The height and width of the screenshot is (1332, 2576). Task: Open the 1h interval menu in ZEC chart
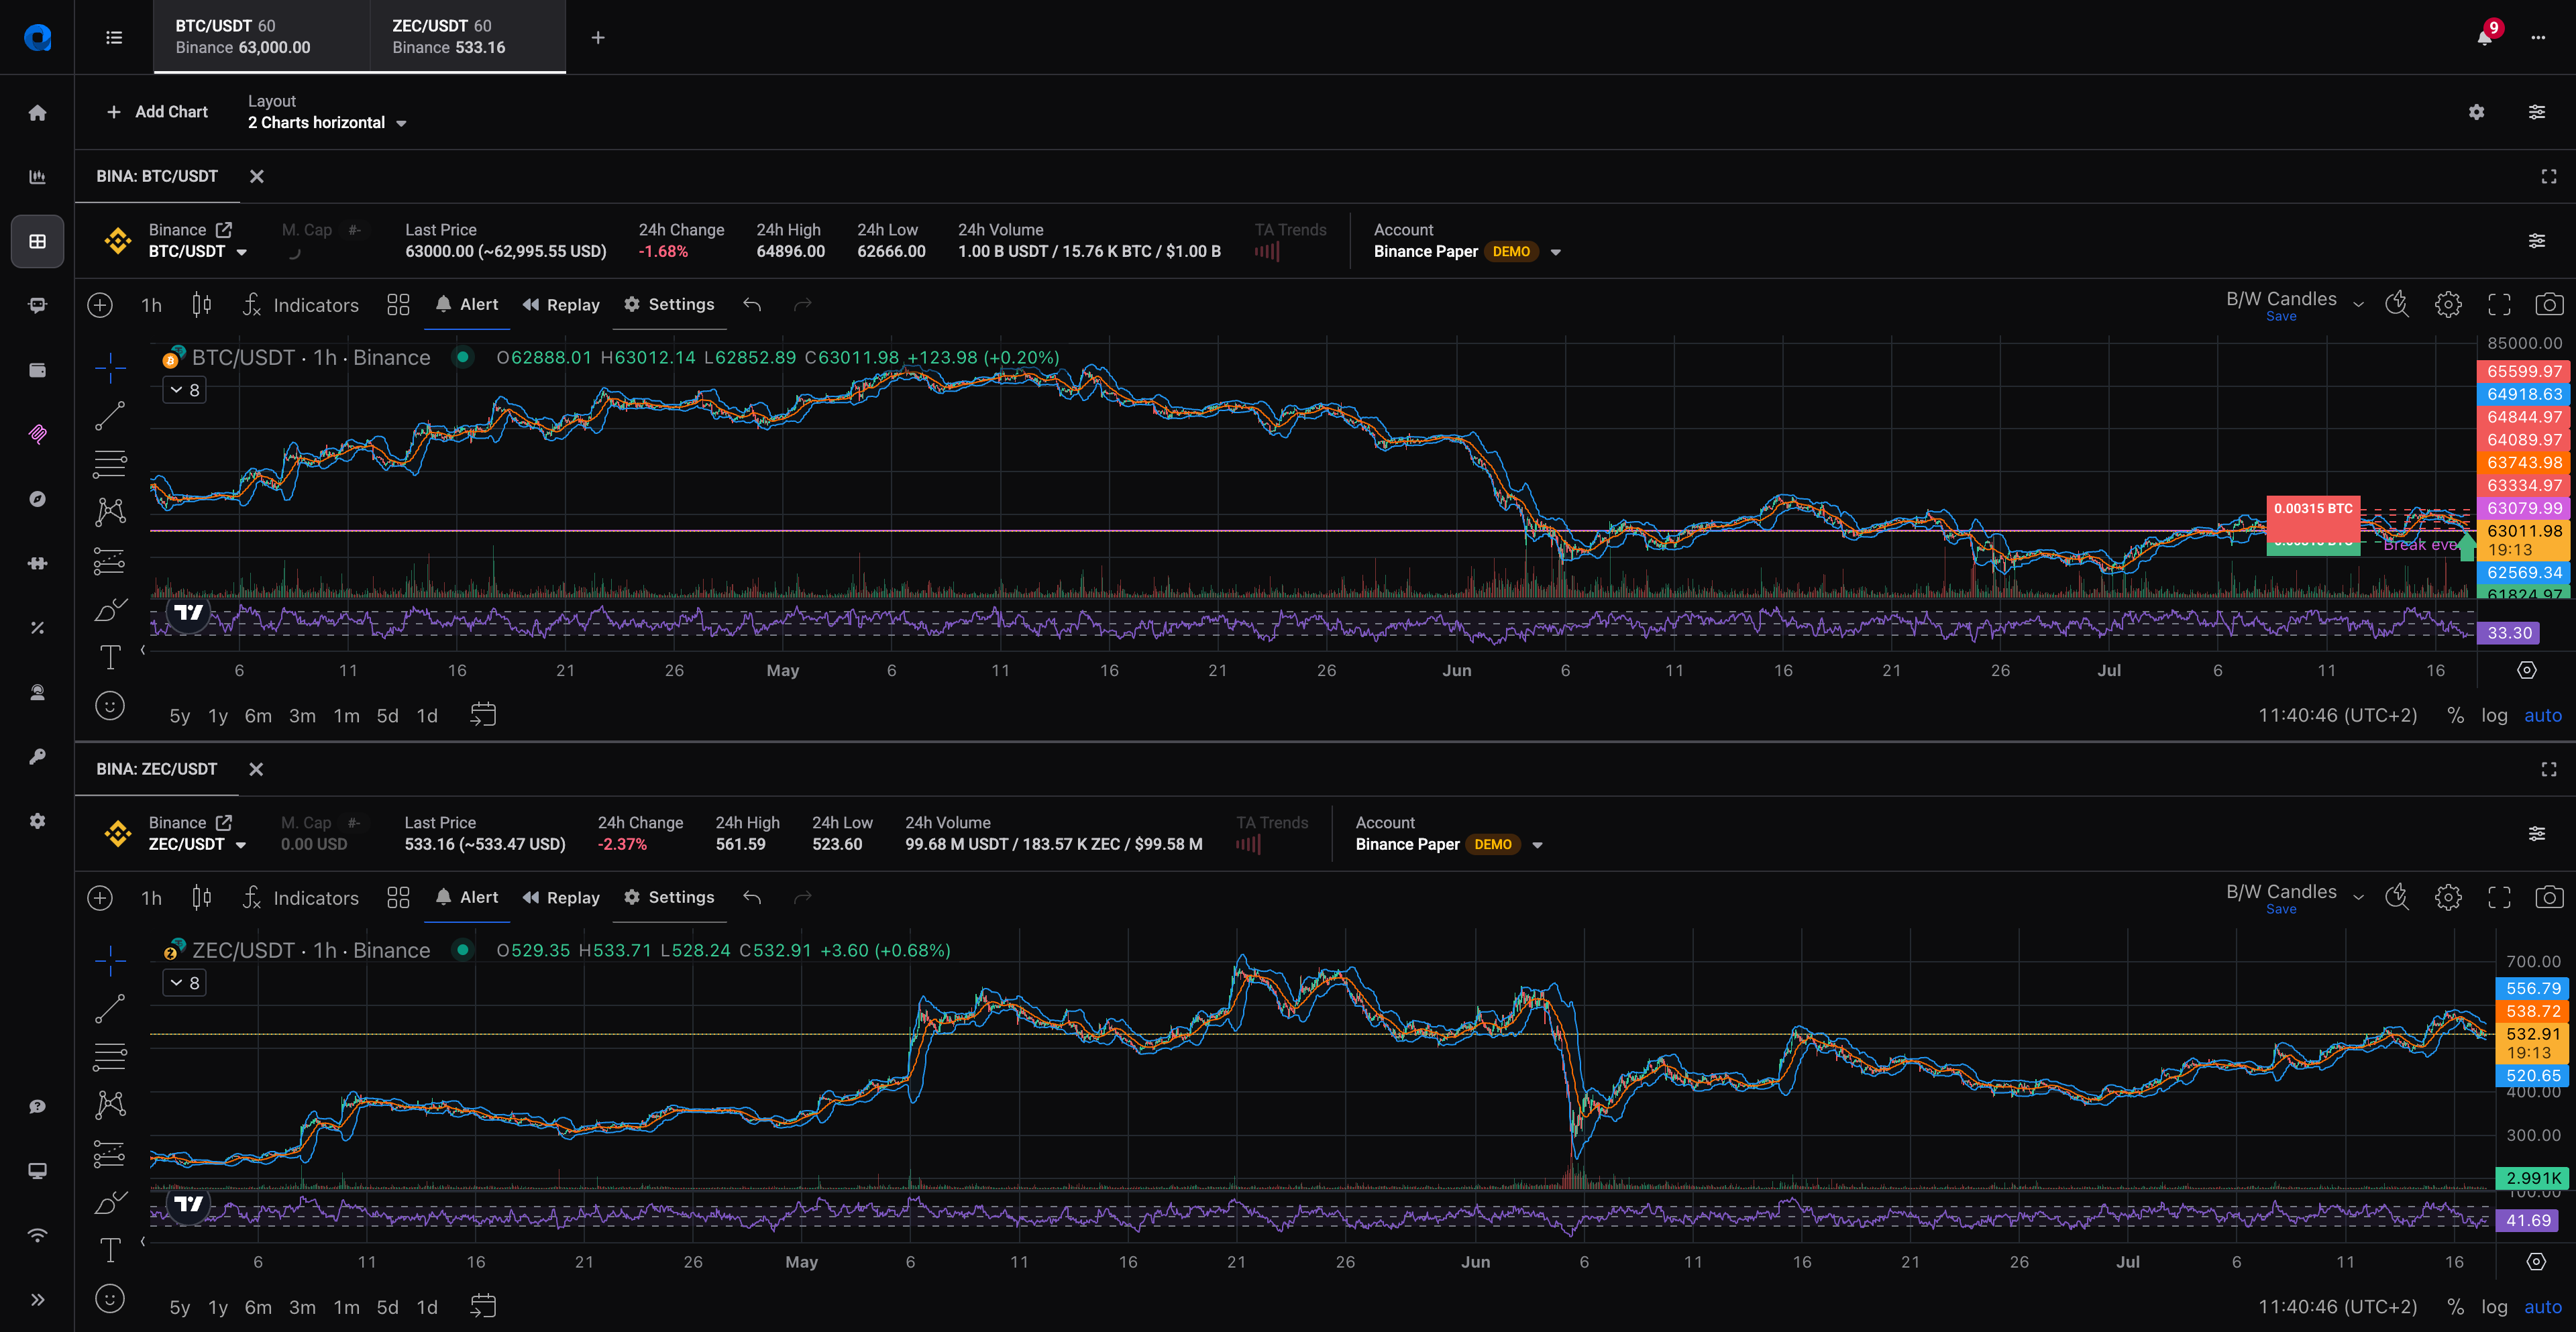tap(151, 898)
